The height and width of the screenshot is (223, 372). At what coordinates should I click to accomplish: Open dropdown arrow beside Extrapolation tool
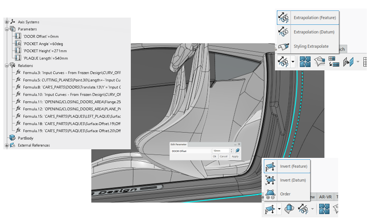(x=294, y=62)
